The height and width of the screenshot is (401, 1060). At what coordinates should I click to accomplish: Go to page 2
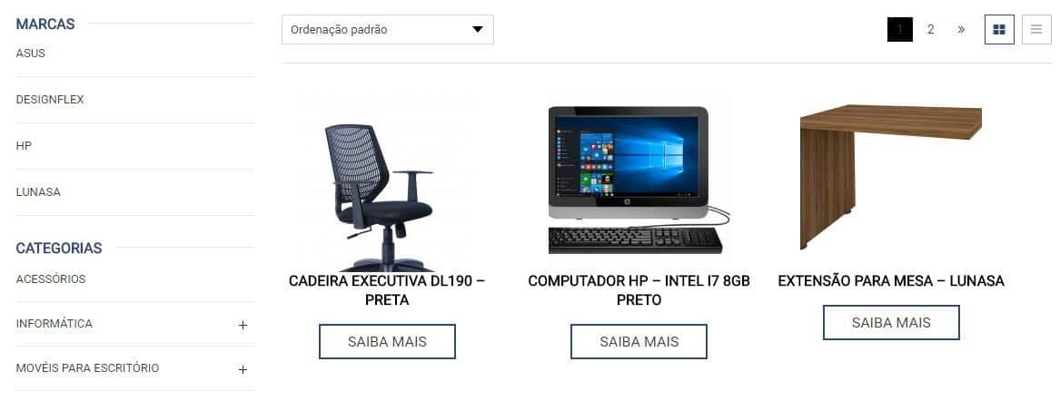(930, 30)
